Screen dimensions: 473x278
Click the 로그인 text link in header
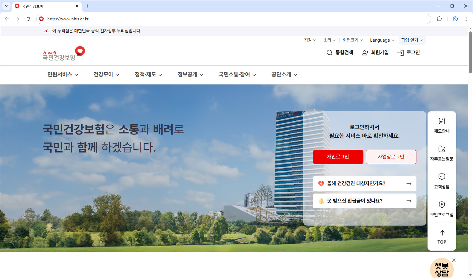pos(413,53)
